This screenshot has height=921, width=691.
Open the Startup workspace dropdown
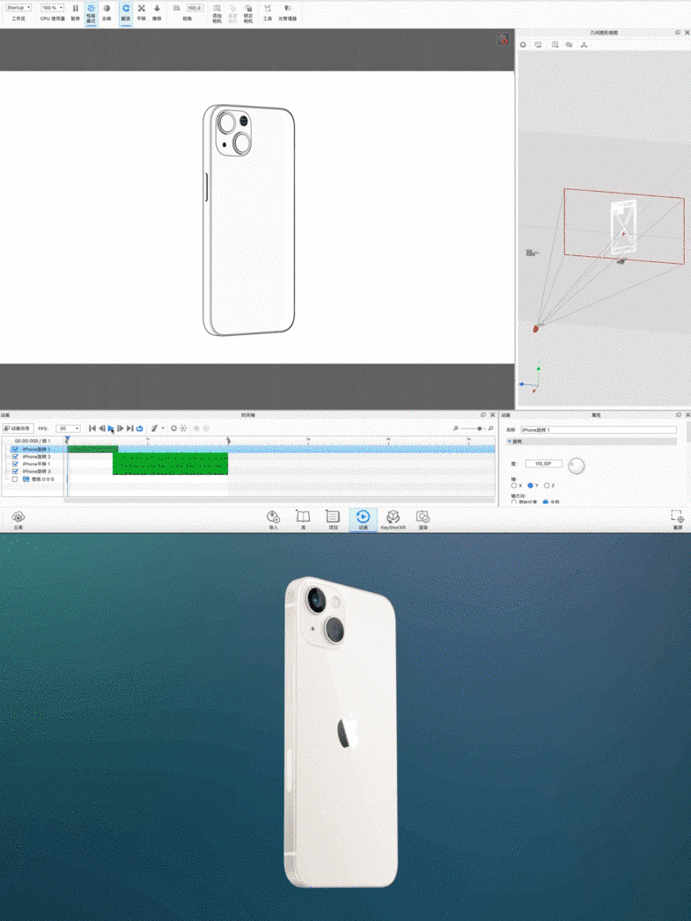[x=18, y=7]
